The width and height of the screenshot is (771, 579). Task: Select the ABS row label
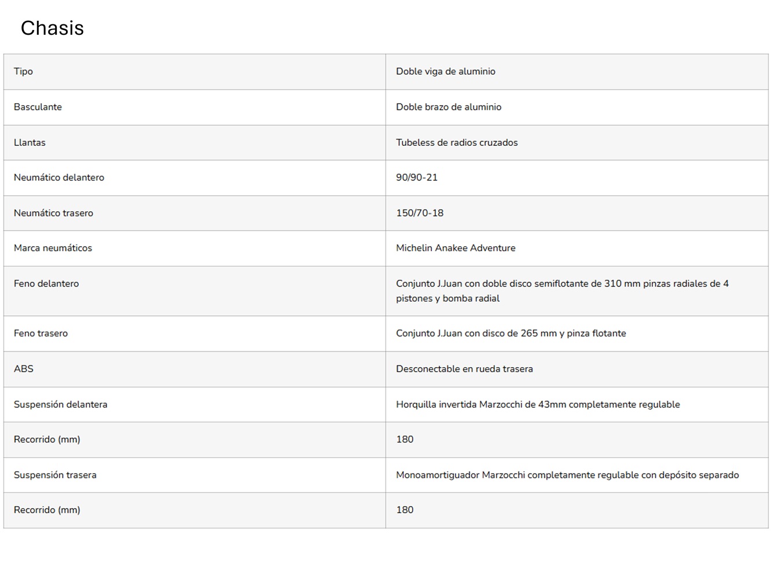point(24,369)
